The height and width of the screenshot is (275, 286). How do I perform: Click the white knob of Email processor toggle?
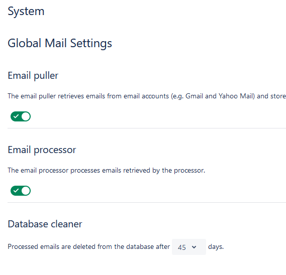[26, 191]
